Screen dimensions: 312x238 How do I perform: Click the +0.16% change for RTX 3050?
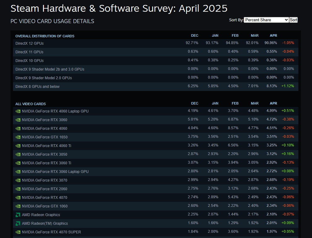point(288,154)
